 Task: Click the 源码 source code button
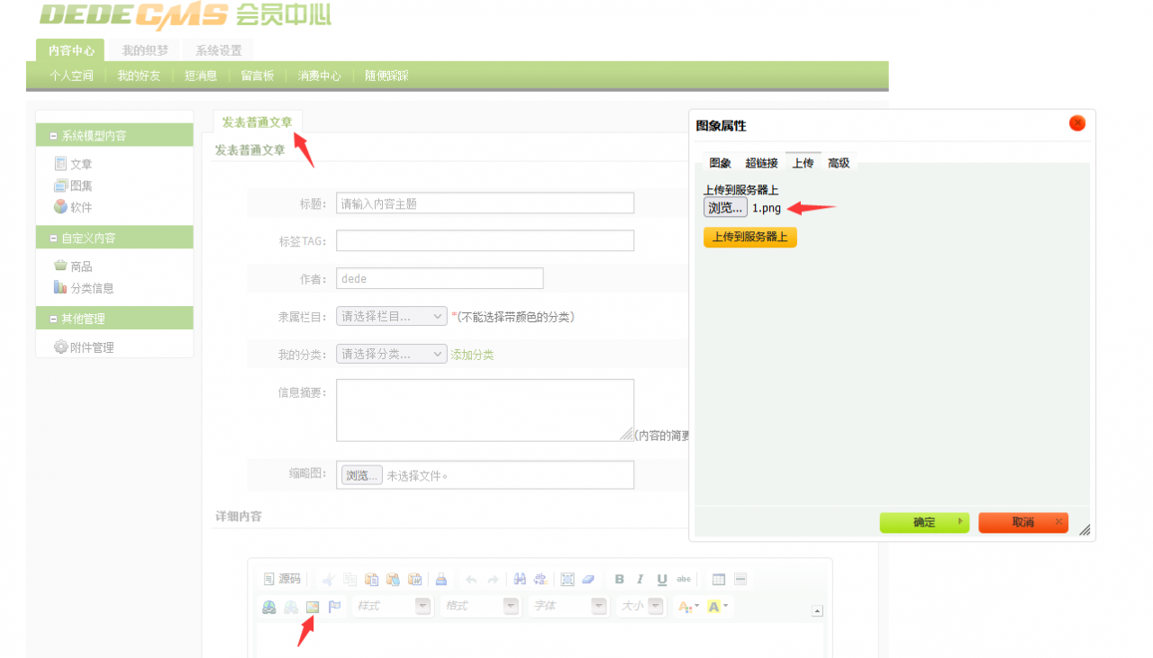[x=282, y=579]
